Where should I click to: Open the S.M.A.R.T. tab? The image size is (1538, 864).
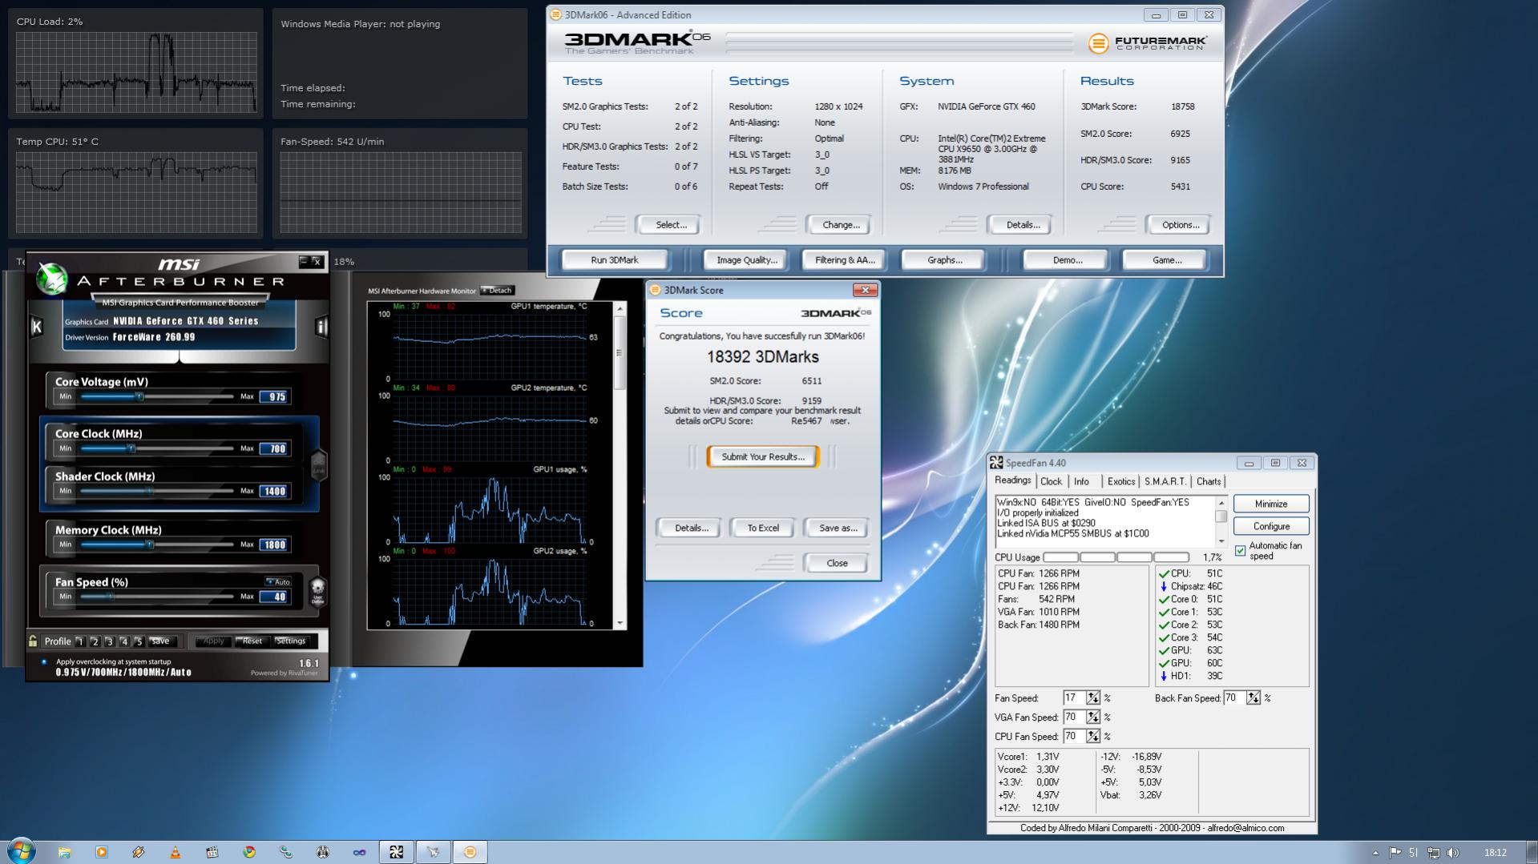(1165, 481)
